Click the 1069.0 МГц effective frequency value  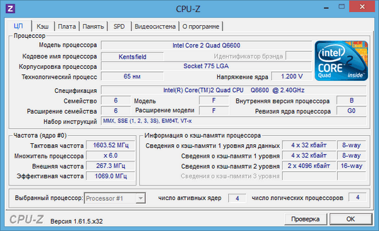coord(111,176)
